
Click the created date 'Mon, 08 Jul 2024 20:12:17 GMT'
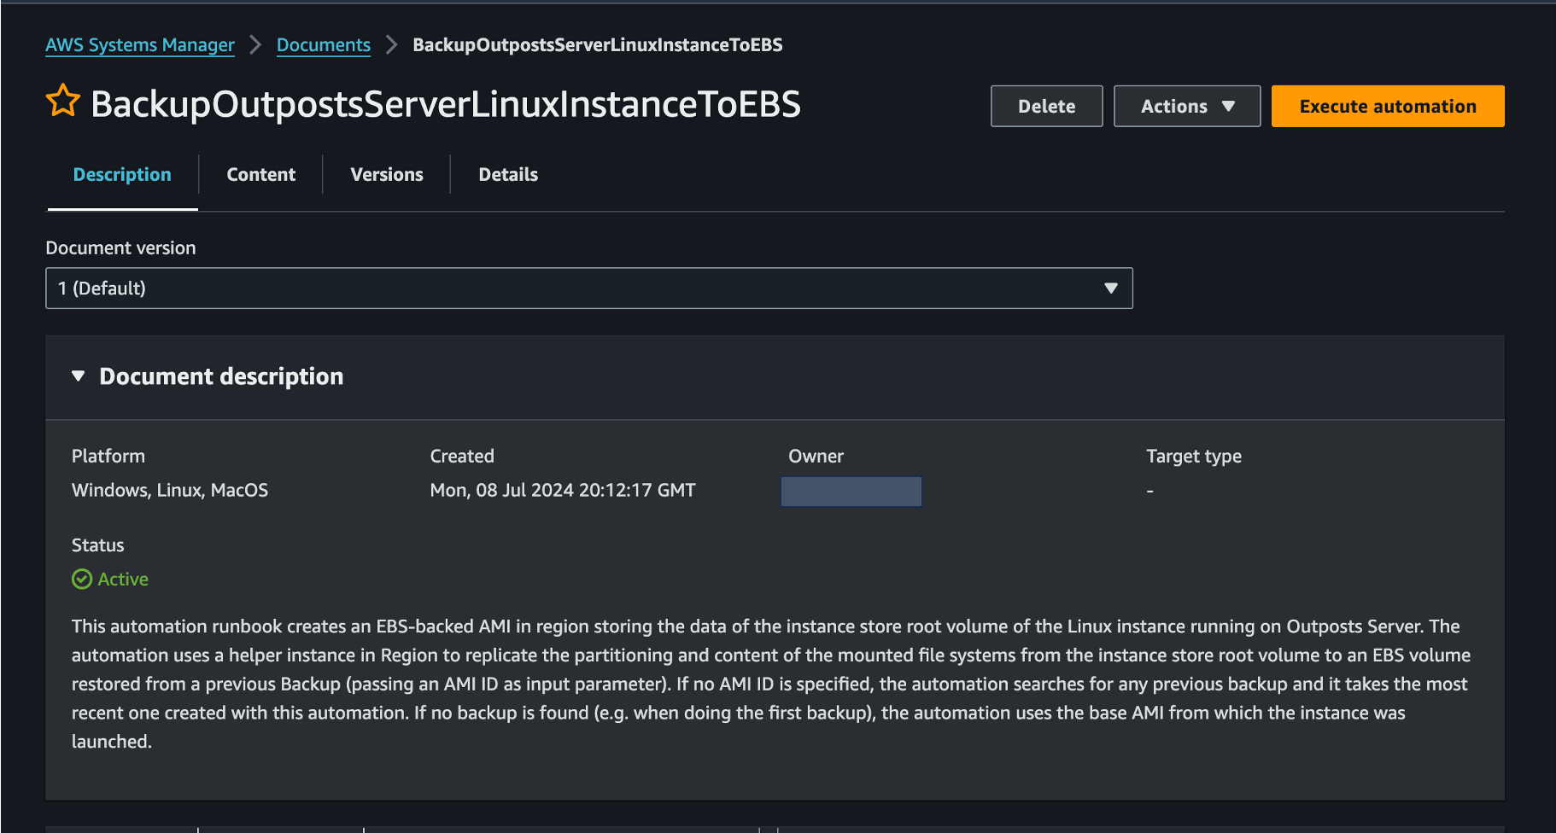point(563,491)
